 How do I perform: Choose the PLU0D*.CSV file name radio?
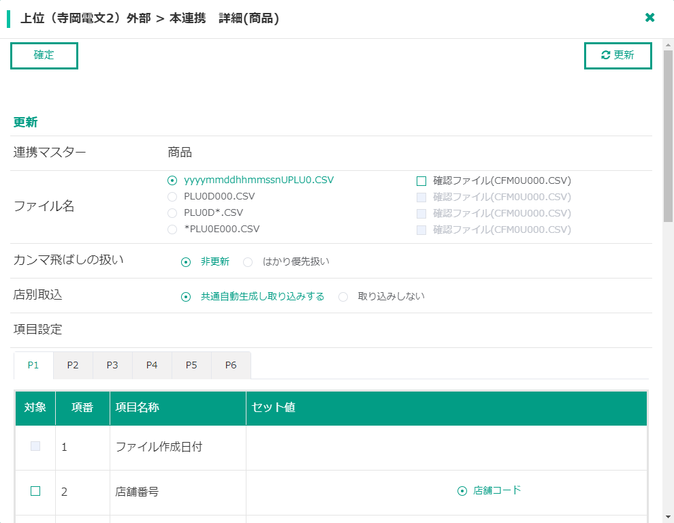(x=172, y=213)
